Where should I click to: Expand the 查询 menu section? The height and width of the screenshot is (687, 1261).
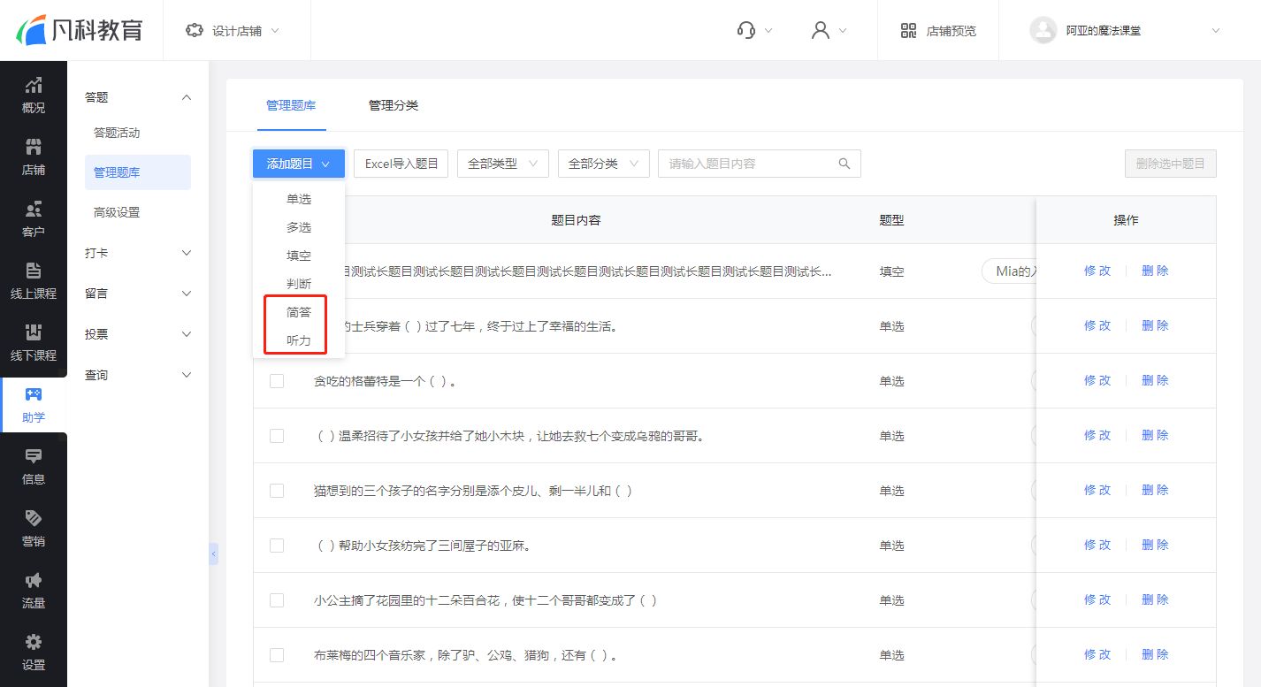[x=138, y=375]
